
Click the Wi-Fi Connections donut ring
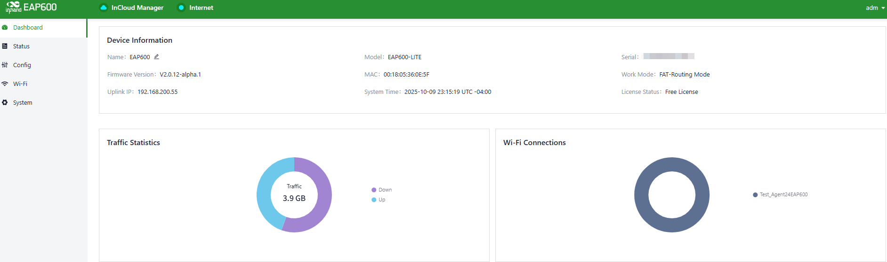[x=642, y=195]
